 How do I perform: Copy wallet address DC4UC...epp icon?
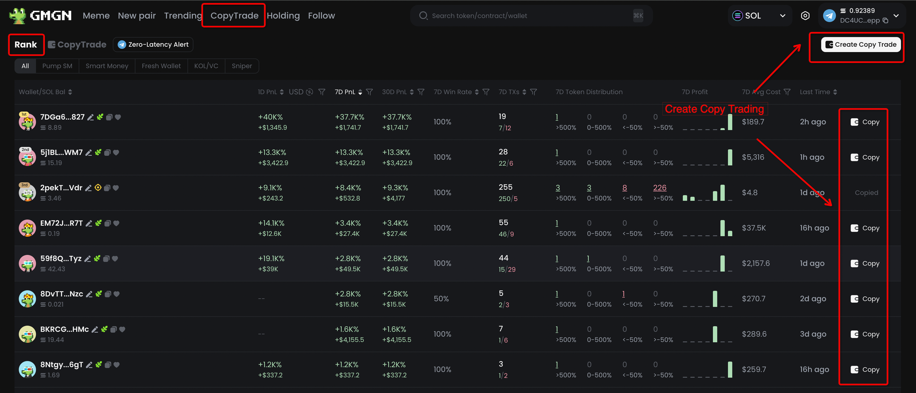(x=886, y=21)
